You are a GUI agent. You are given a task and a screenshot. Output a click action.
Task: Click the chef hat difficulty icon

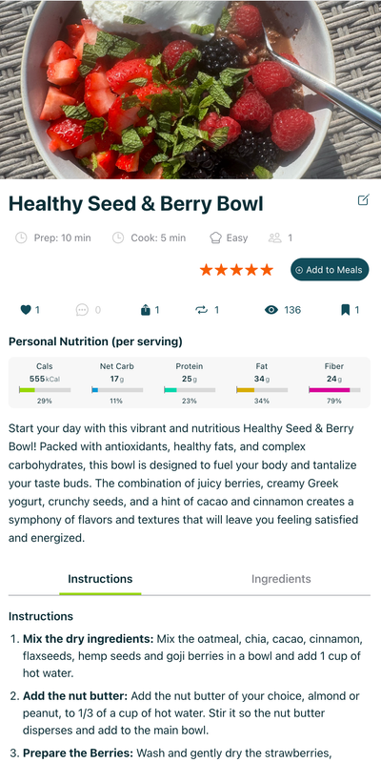(215, 237)
